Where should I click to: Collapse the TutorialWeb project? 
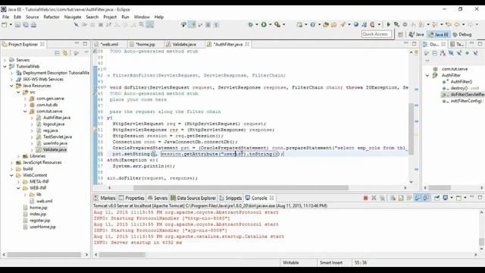[x=5, y=66]
